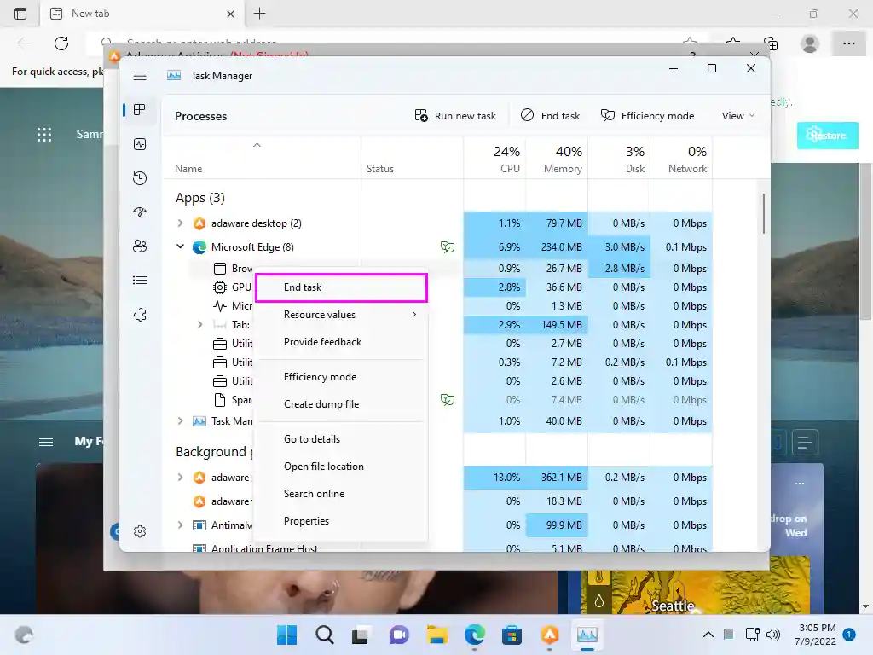Expand adaware desktop (2) app group

pos(180,223)
